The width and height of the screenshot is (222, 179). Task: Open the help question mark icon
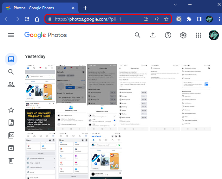[168, 35]
